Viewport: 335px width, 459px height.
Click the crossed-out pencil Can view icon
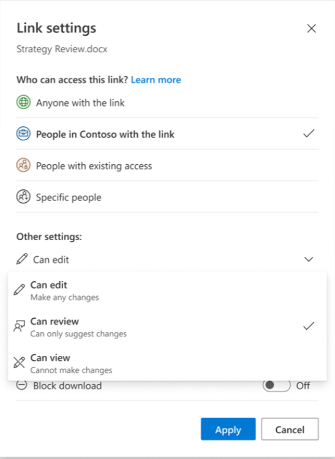click(20, 362)
